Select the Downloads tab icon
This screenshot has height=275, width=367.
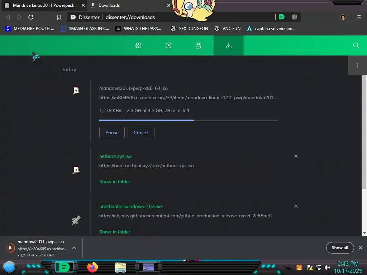pyautogui.click(x=228, y=45)
